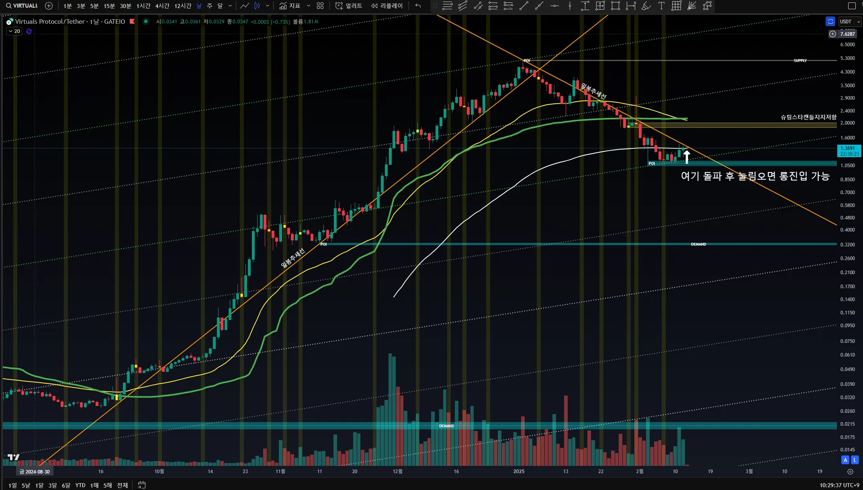The width and height of the screenshot is (863, 490).
Task: Select the parallel channel drawing tool
Action: point(463,6)
